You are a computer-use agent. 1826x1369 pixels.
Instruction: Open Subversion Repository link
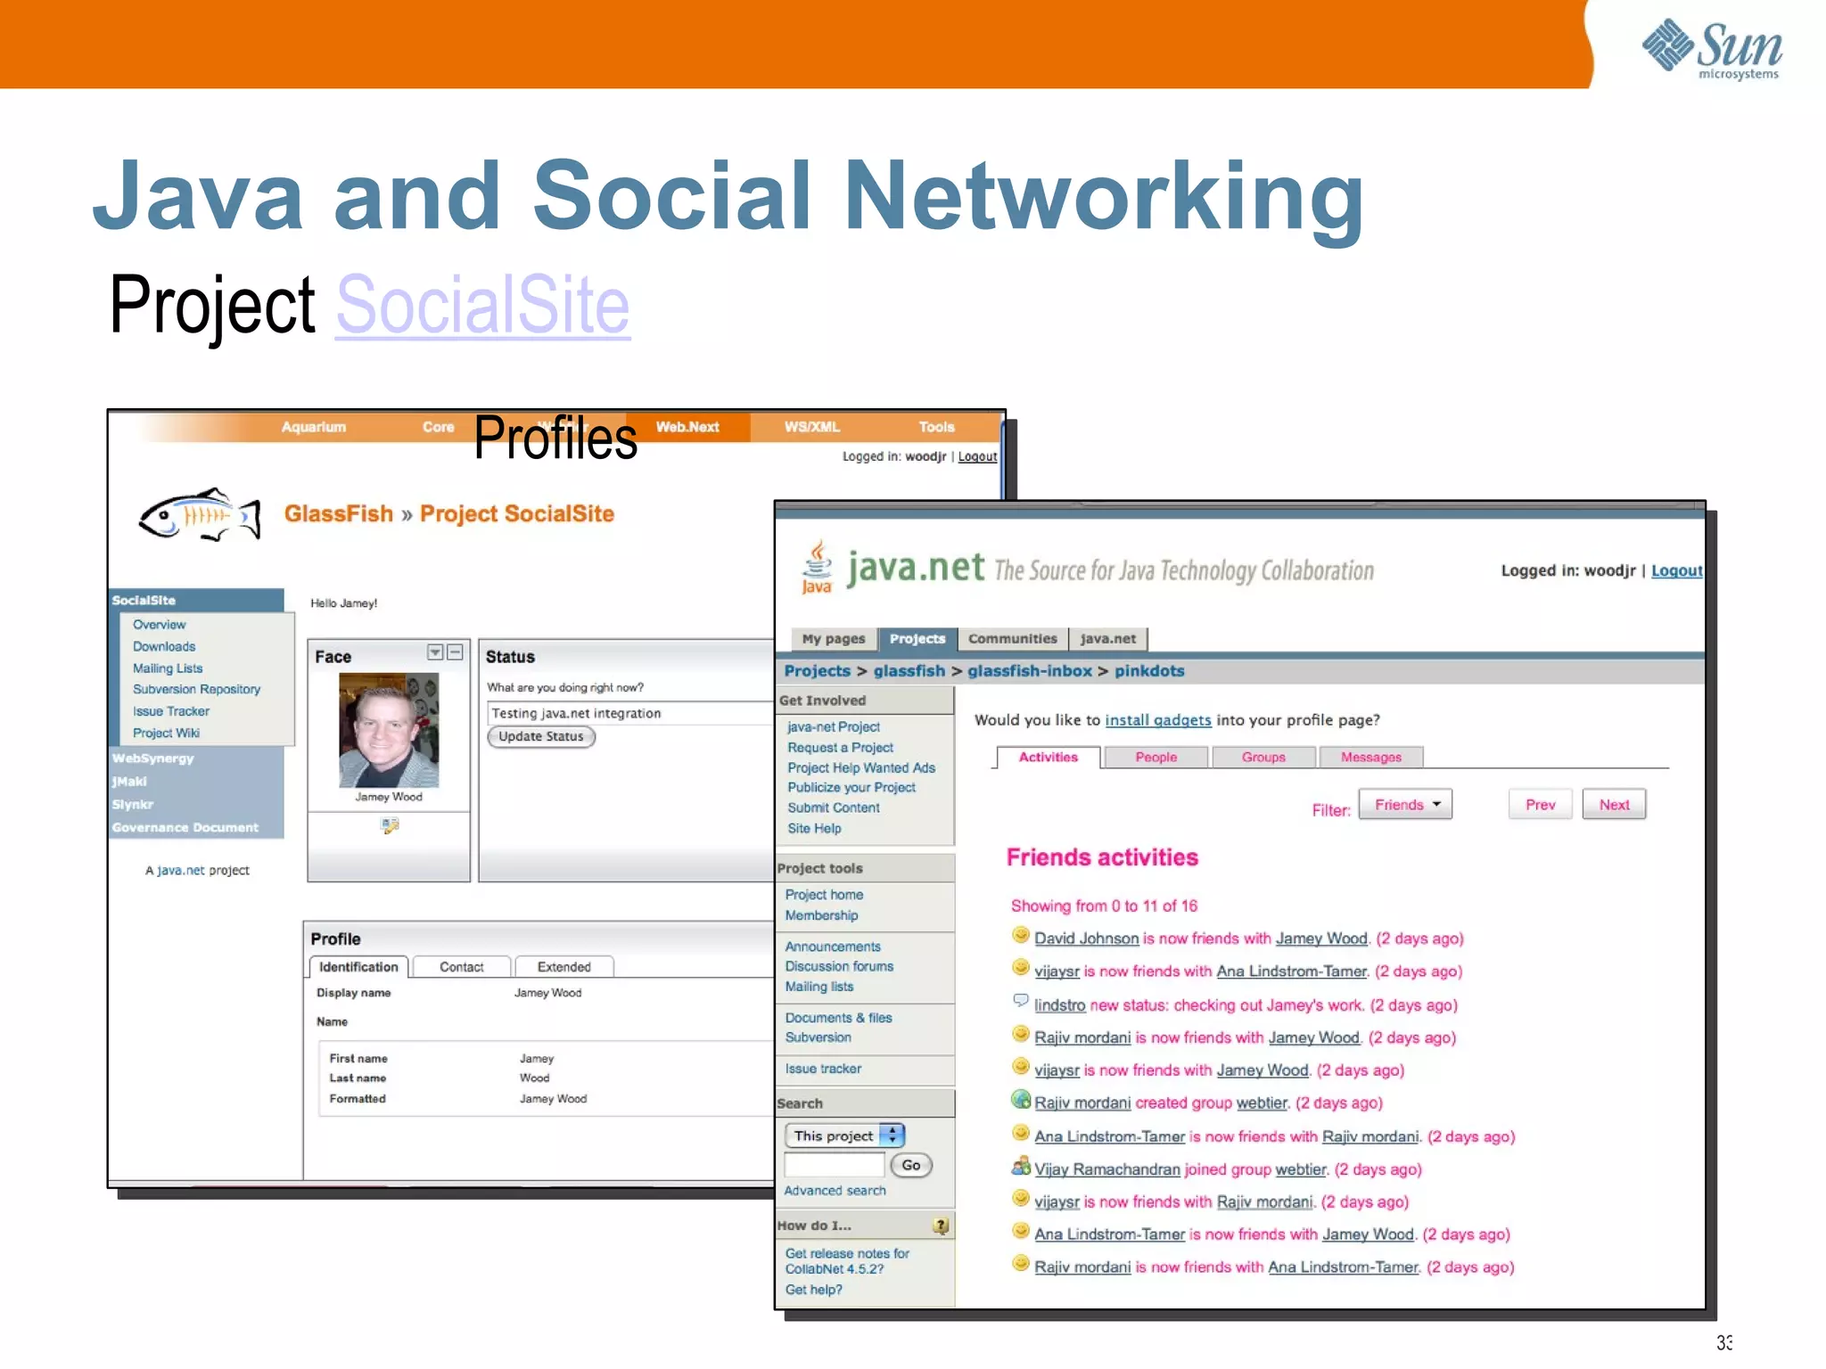point(196,689)
